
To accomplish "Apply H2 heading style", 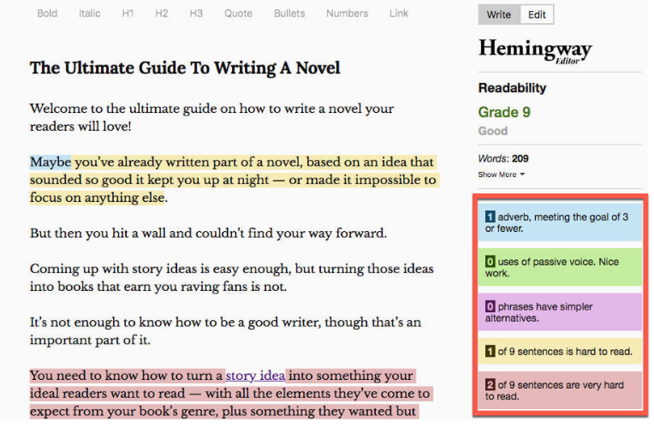I will tap(162, 14).
